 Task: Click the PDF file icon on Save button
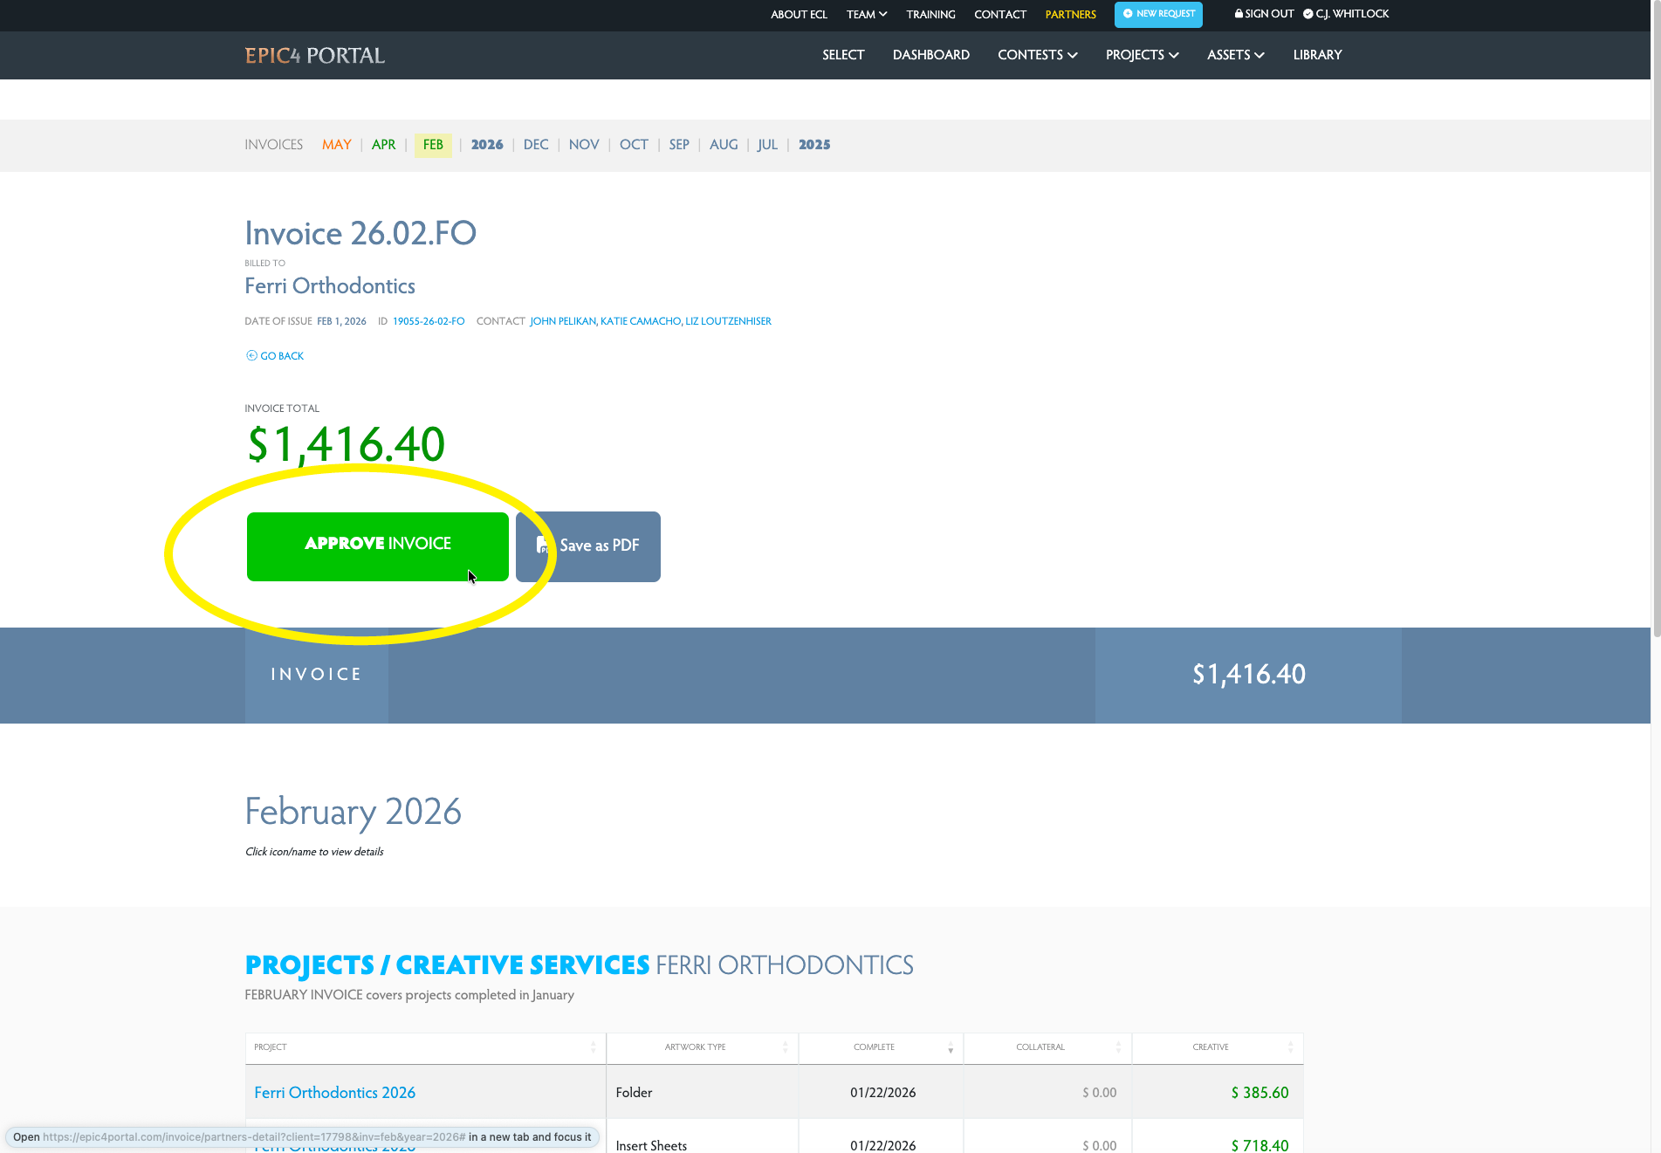tap(542, 545)
